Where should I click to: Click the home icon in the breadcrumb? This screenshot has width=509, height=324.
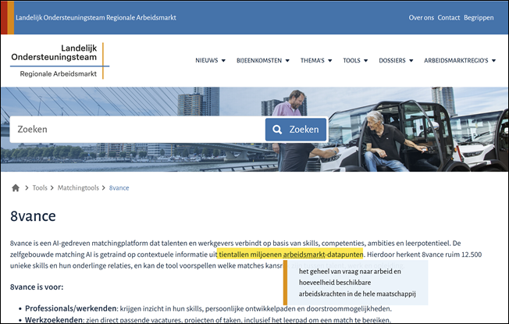[16, 187]
